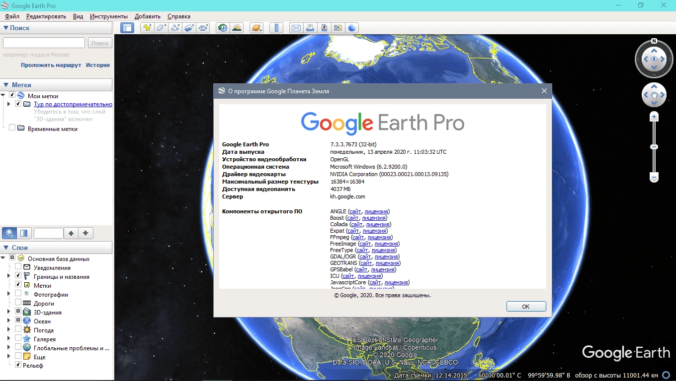Screen dimensions: 676x381
Task: Click the save image toolbar icon
Action: pos(324,28)
